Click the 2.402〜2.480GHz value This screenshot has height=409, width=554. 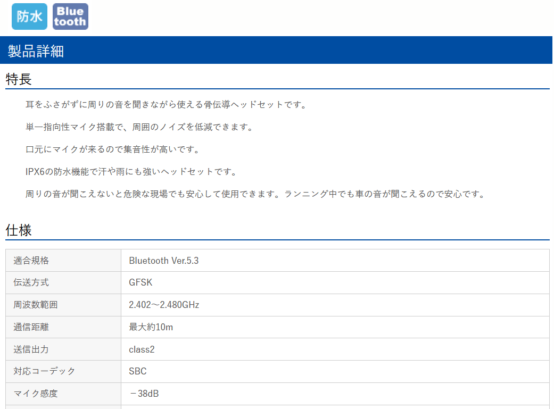pos(166,305)
